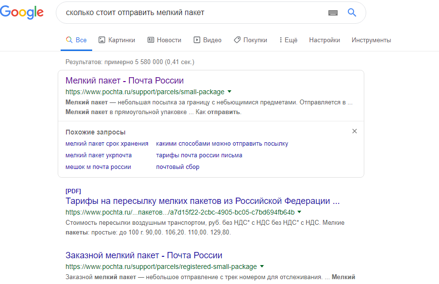Select related query почтовый сбор
This screenshot has height=284, width=439.
coord(178,167)
